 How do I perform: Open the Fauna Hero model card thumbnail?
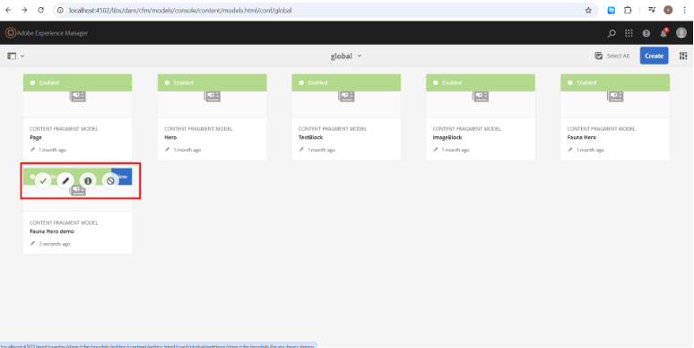point(615,96)
